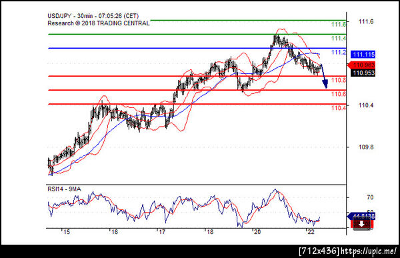Image resolution: width=400 pixels, height=258 pixels.
Task: Select the red 110.4 support level label
Action: (x=339, y=108)
